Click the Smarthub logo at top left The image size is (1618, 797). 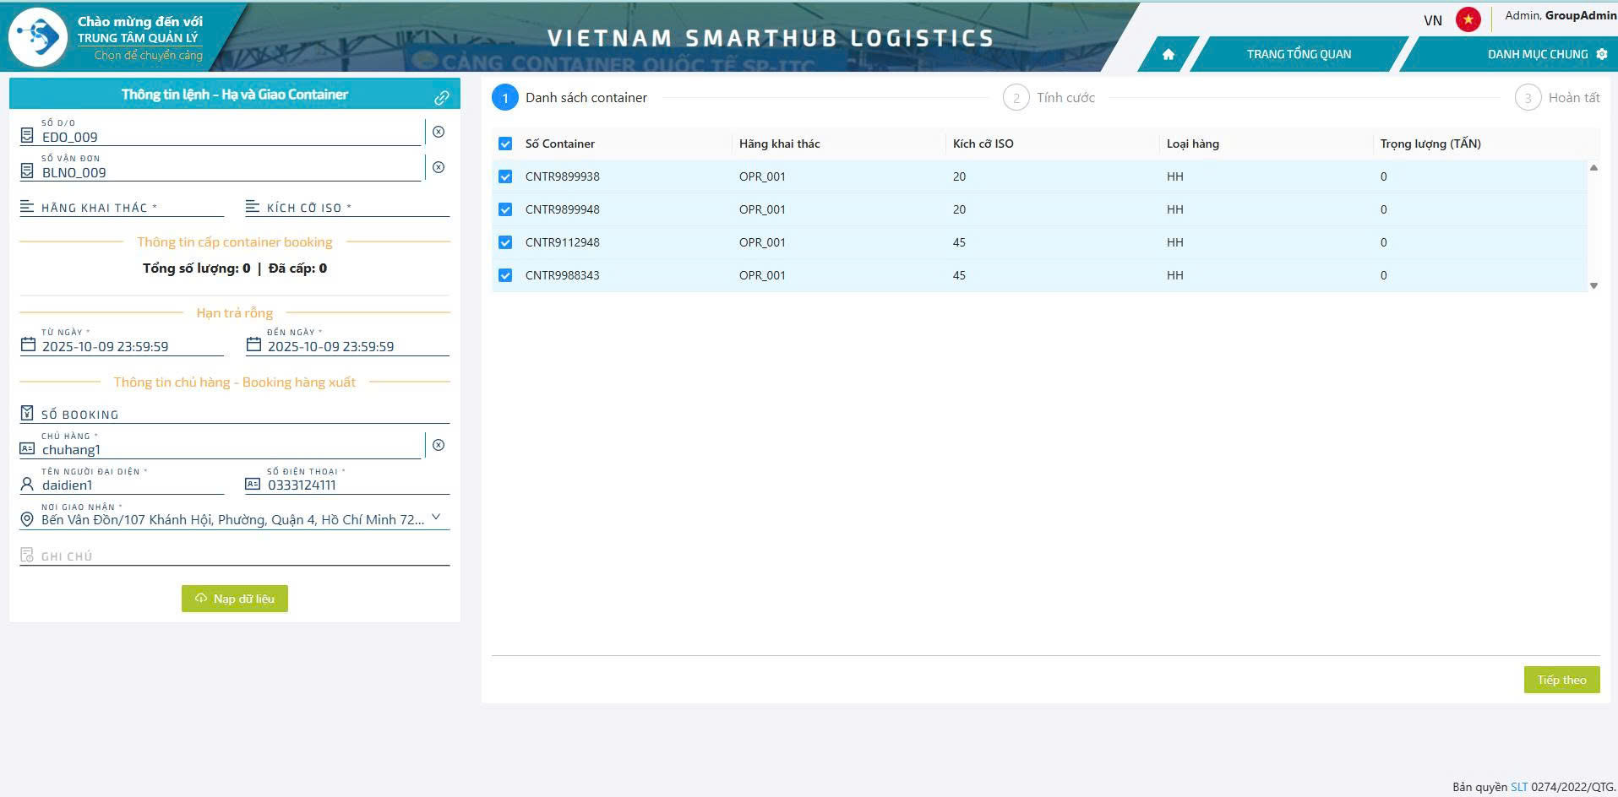(38, 37)
